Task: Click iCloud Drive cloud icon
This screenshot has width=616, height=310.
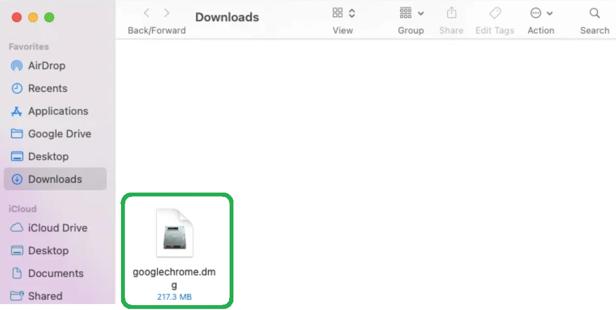Action: pos(17,228)
